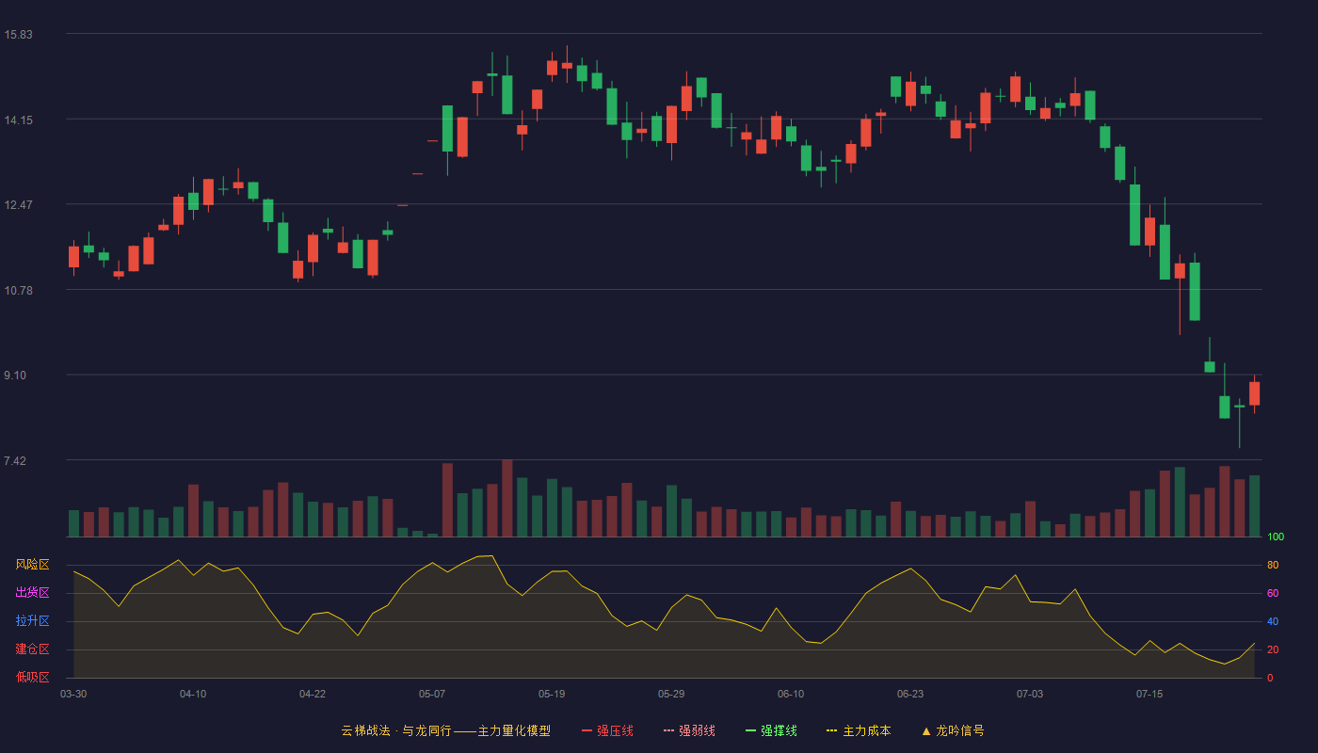Click the 龙吟信号 triangle legend icon
The image size is (1318, 753).
pyautogui.click(x=926, y=730)
